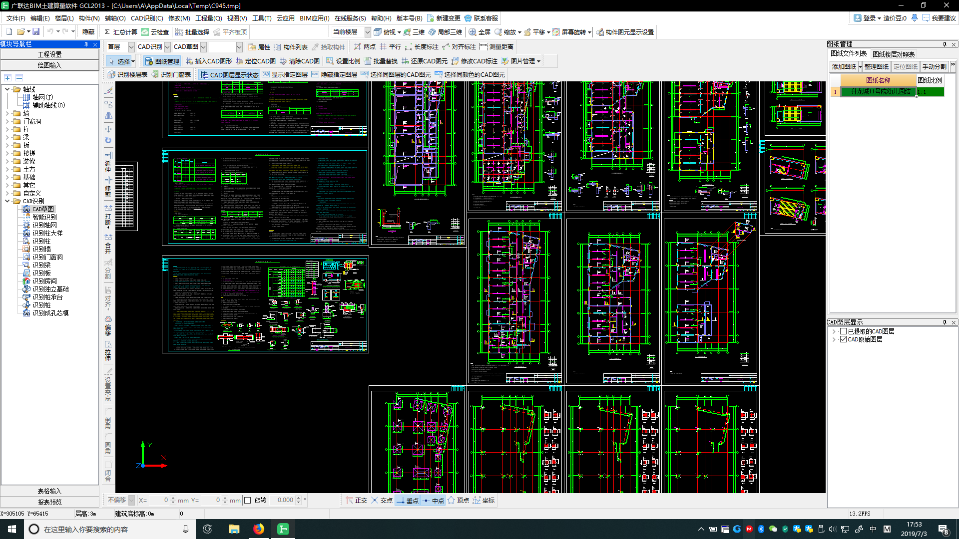The width and height of the screenshot is (959, 539).
Task: Toggle 交点 snap
Action: (382, 500)
